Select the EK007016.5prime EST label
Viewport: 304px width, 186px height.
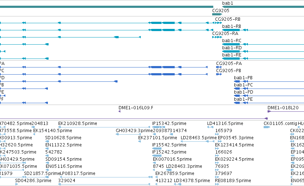[x=172, y=160]
